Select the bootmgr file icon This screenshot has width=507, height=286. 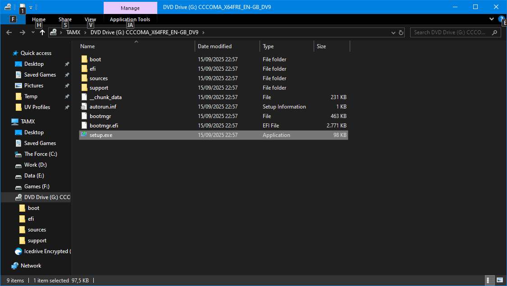coord(84,116)
